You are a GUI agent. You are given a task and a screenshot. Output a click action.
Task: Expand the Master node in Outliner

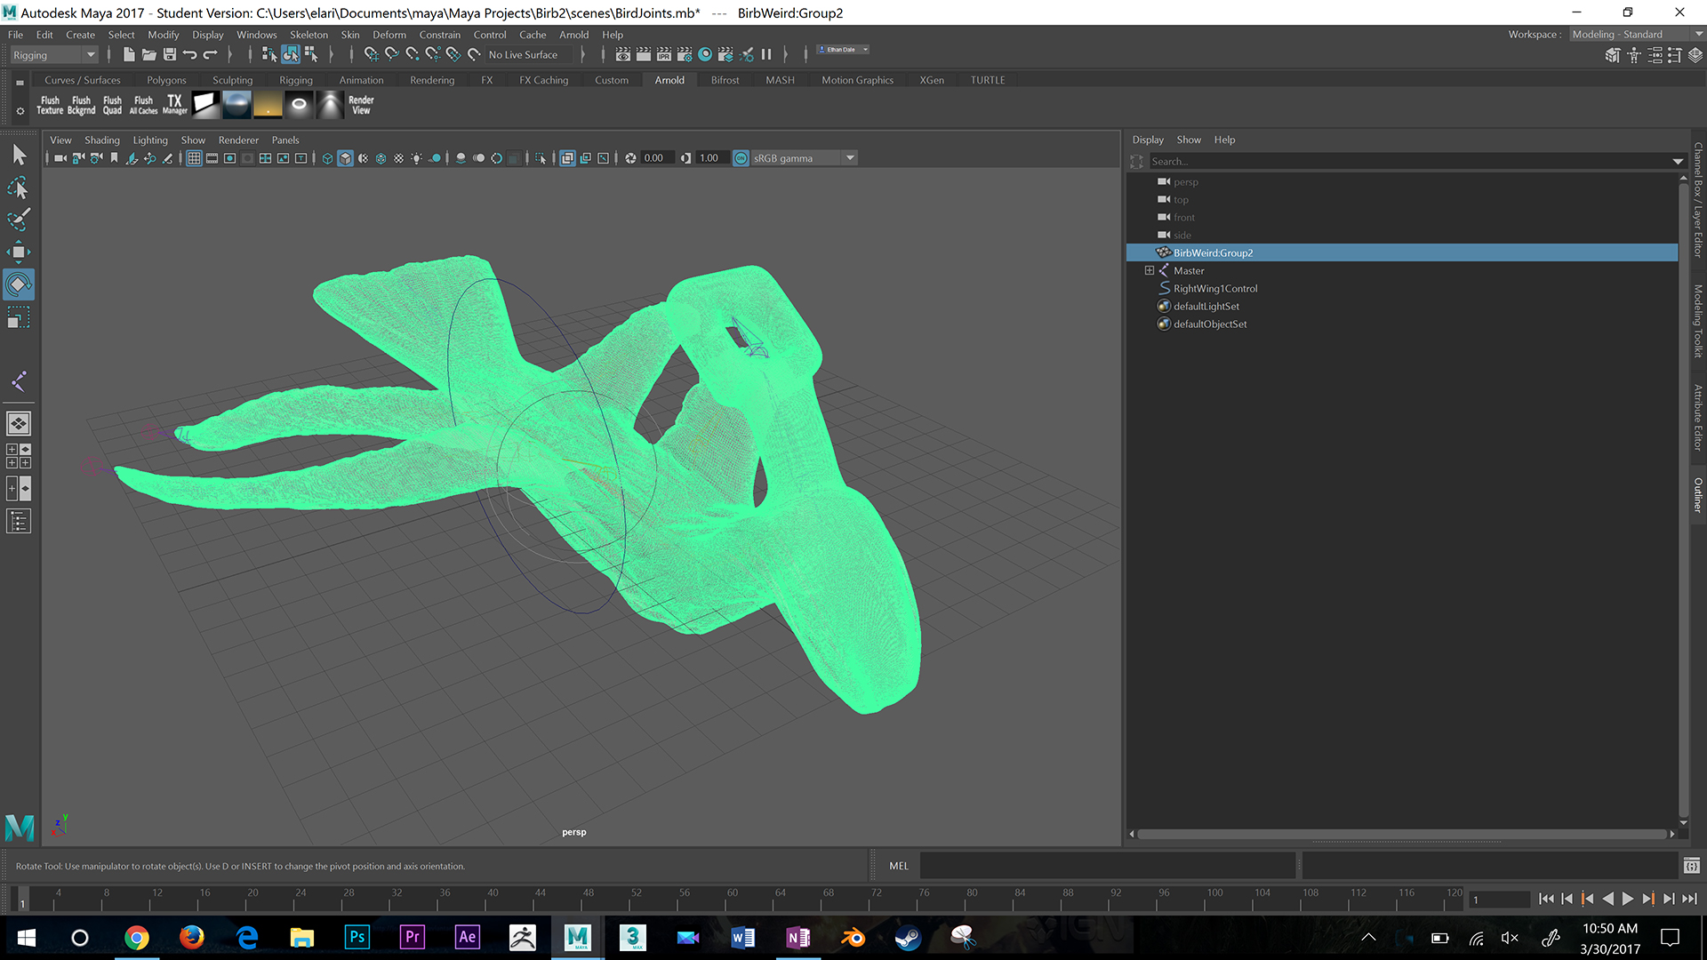click(1149, 270)
